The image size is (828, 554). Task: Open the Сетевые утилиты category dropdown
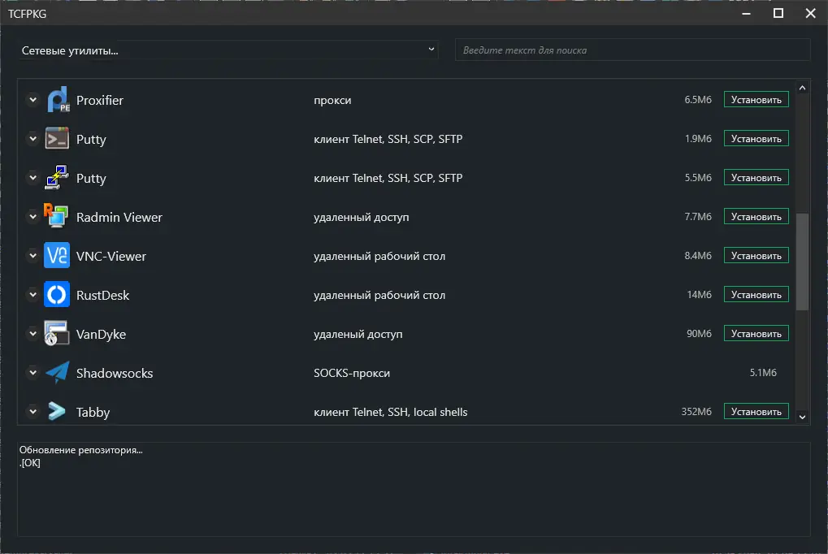(x=228, y=50)
